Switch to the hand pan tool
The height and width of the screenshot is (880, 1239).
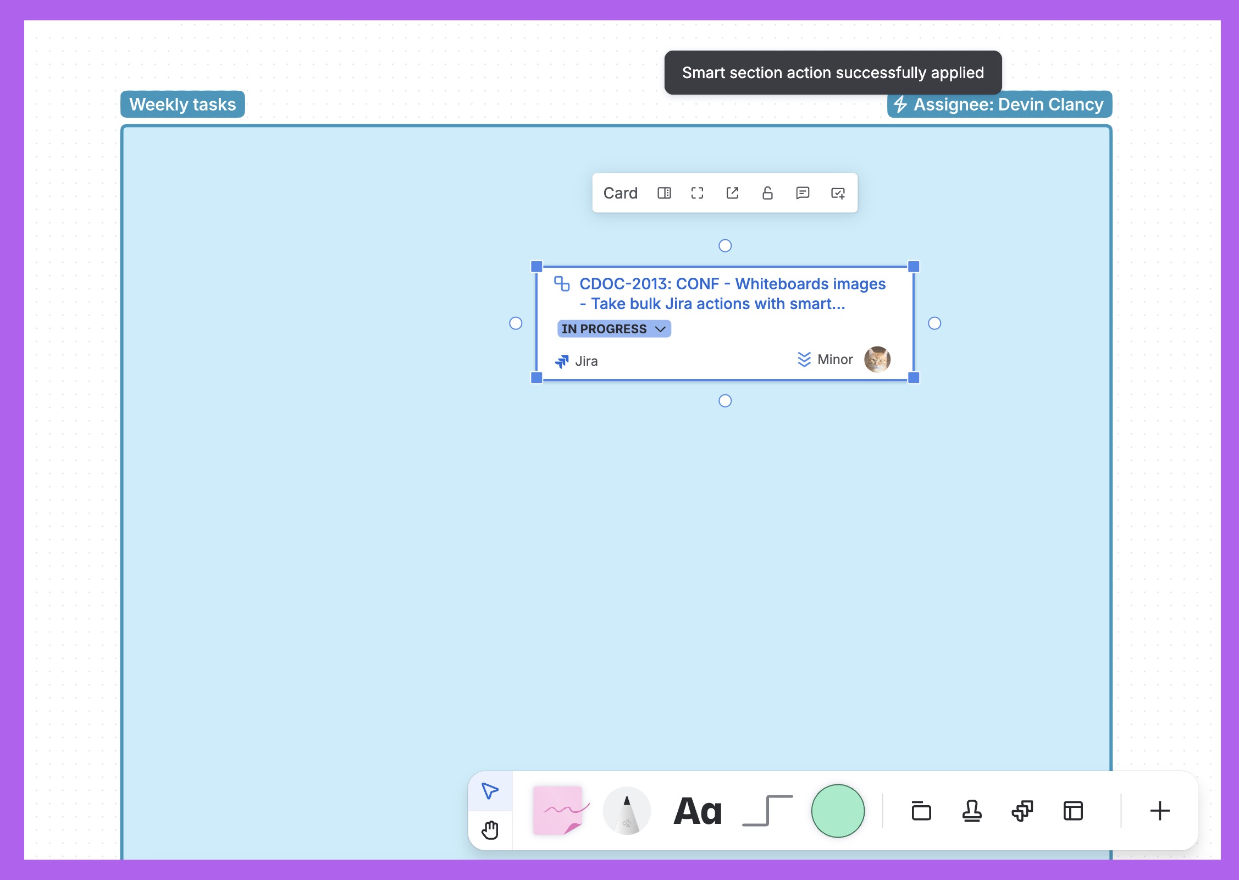click(x=490, y=830)
